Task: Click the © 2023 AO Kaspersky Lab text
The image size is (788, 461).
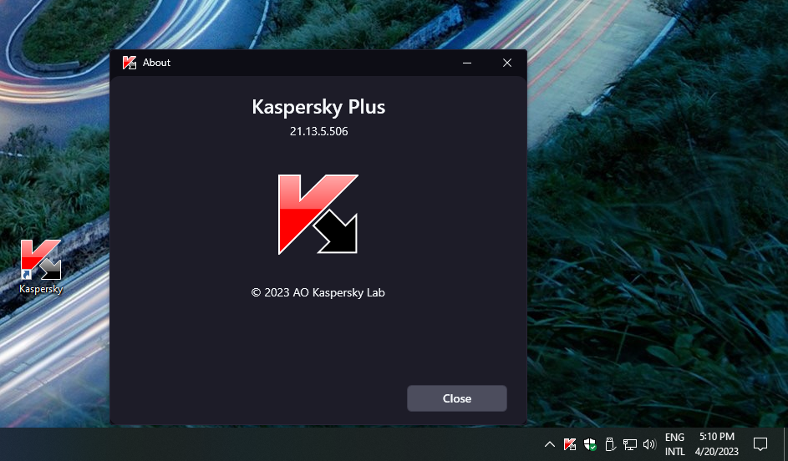Action: point(318,292)
